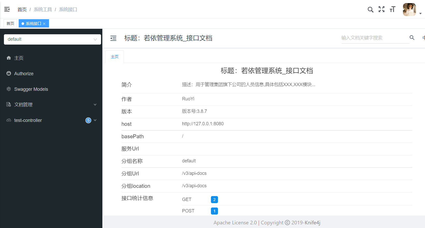Select the 主页 content tab
This screenshot has width=425, height=228.
115,57
